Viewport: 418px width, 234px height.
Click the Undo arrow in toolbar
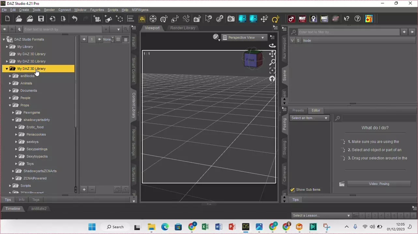75,19
